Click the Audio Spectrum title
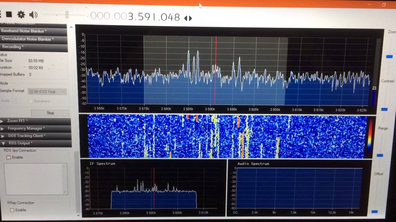Screen dimensions: 396x222 coord(253,164)
